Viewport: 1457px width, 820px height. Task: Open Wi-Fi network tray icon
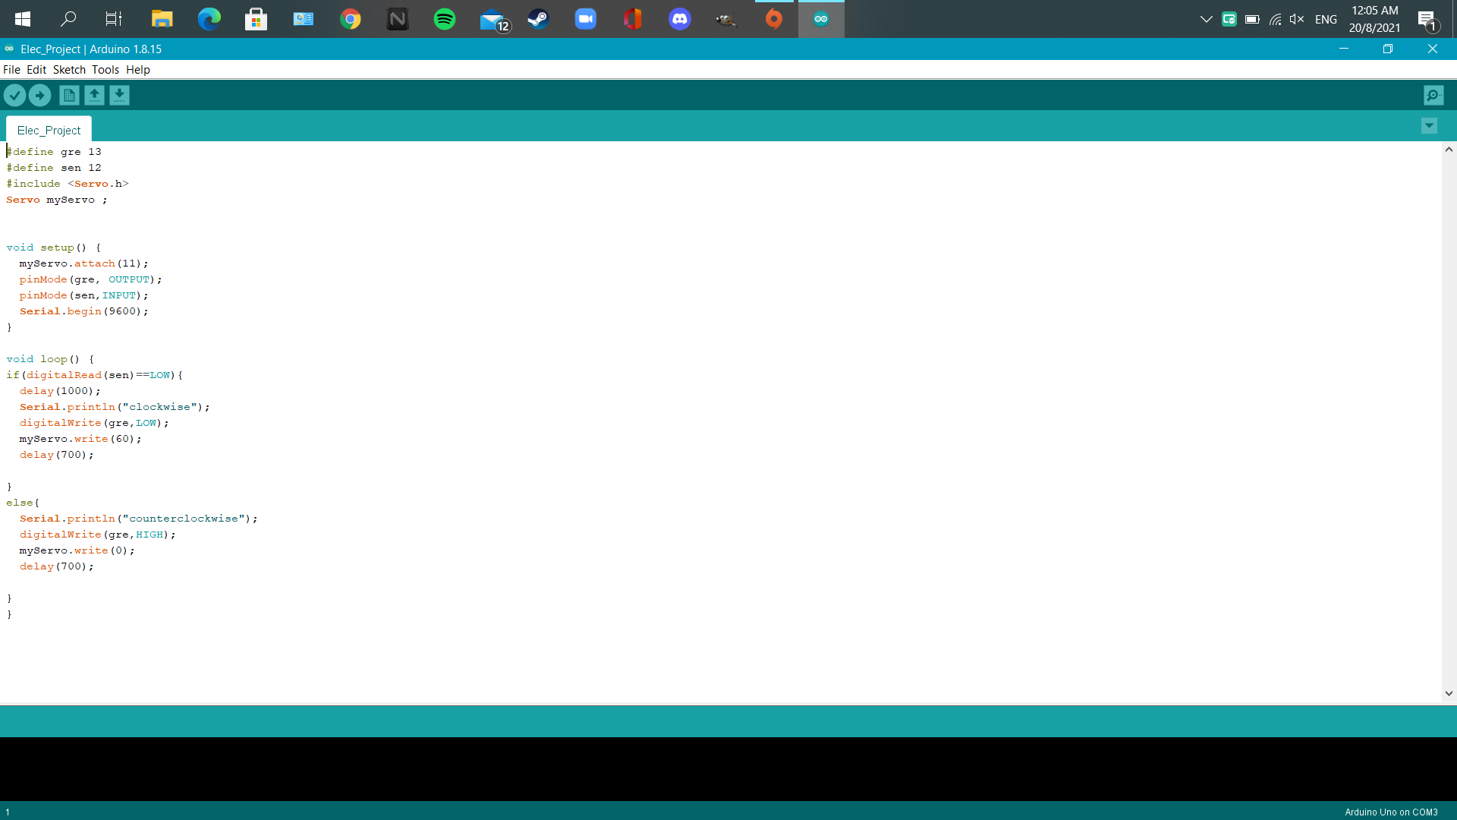click(x=1276, y=19)
